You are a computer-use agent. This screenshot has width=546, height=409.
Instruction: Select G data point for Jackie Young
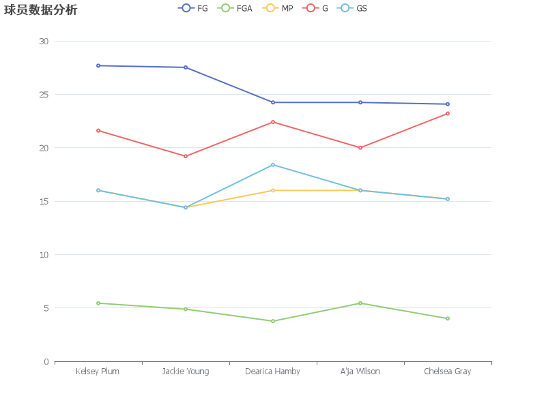point(186,157)
